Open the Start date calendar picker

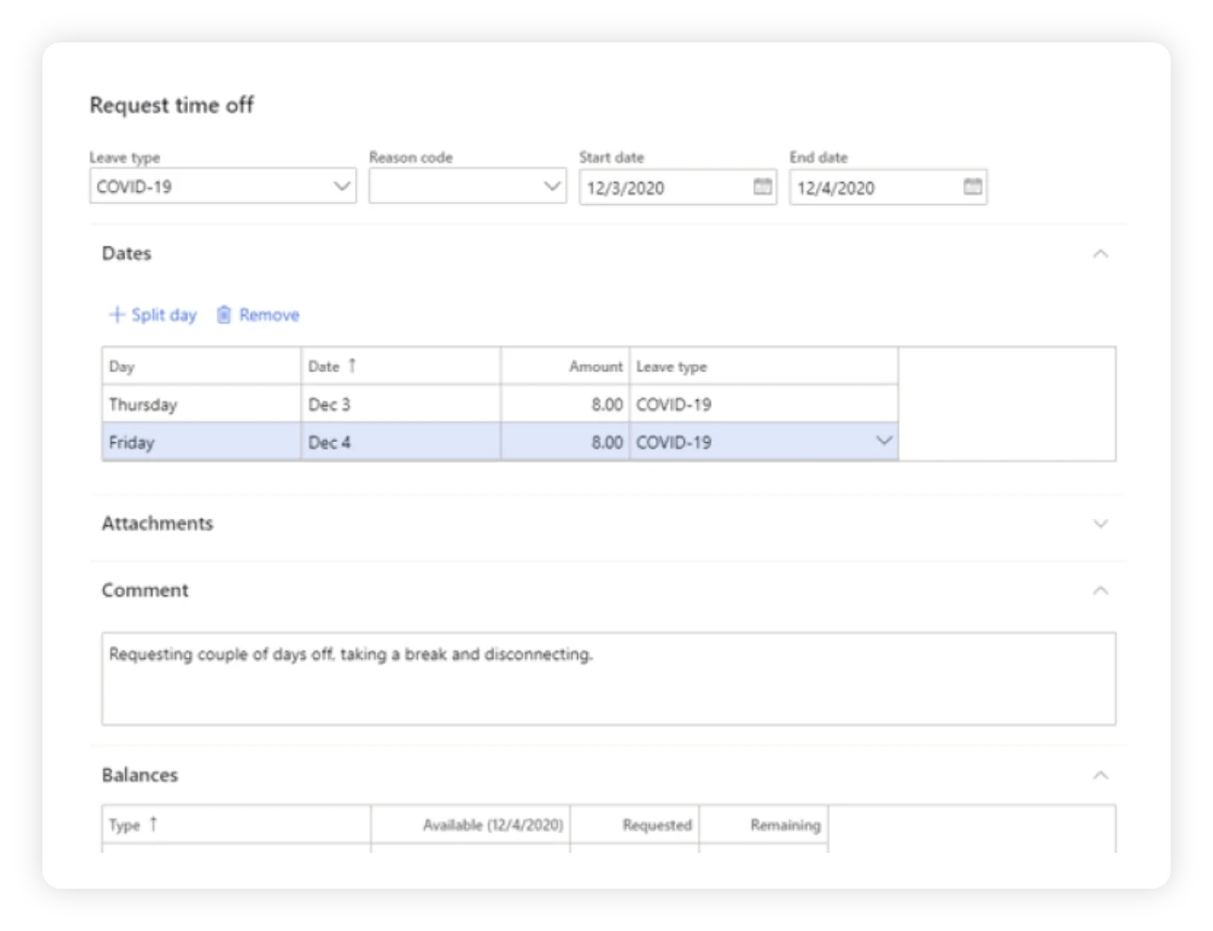[763, 186]
